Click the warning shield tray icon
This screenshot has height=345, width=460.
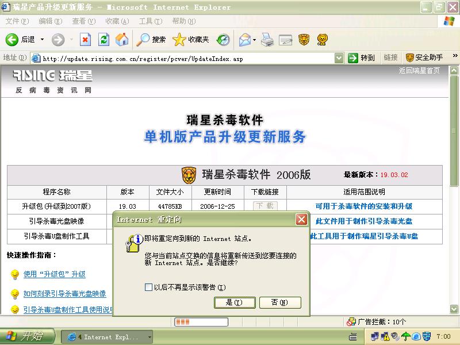[385, 336]
